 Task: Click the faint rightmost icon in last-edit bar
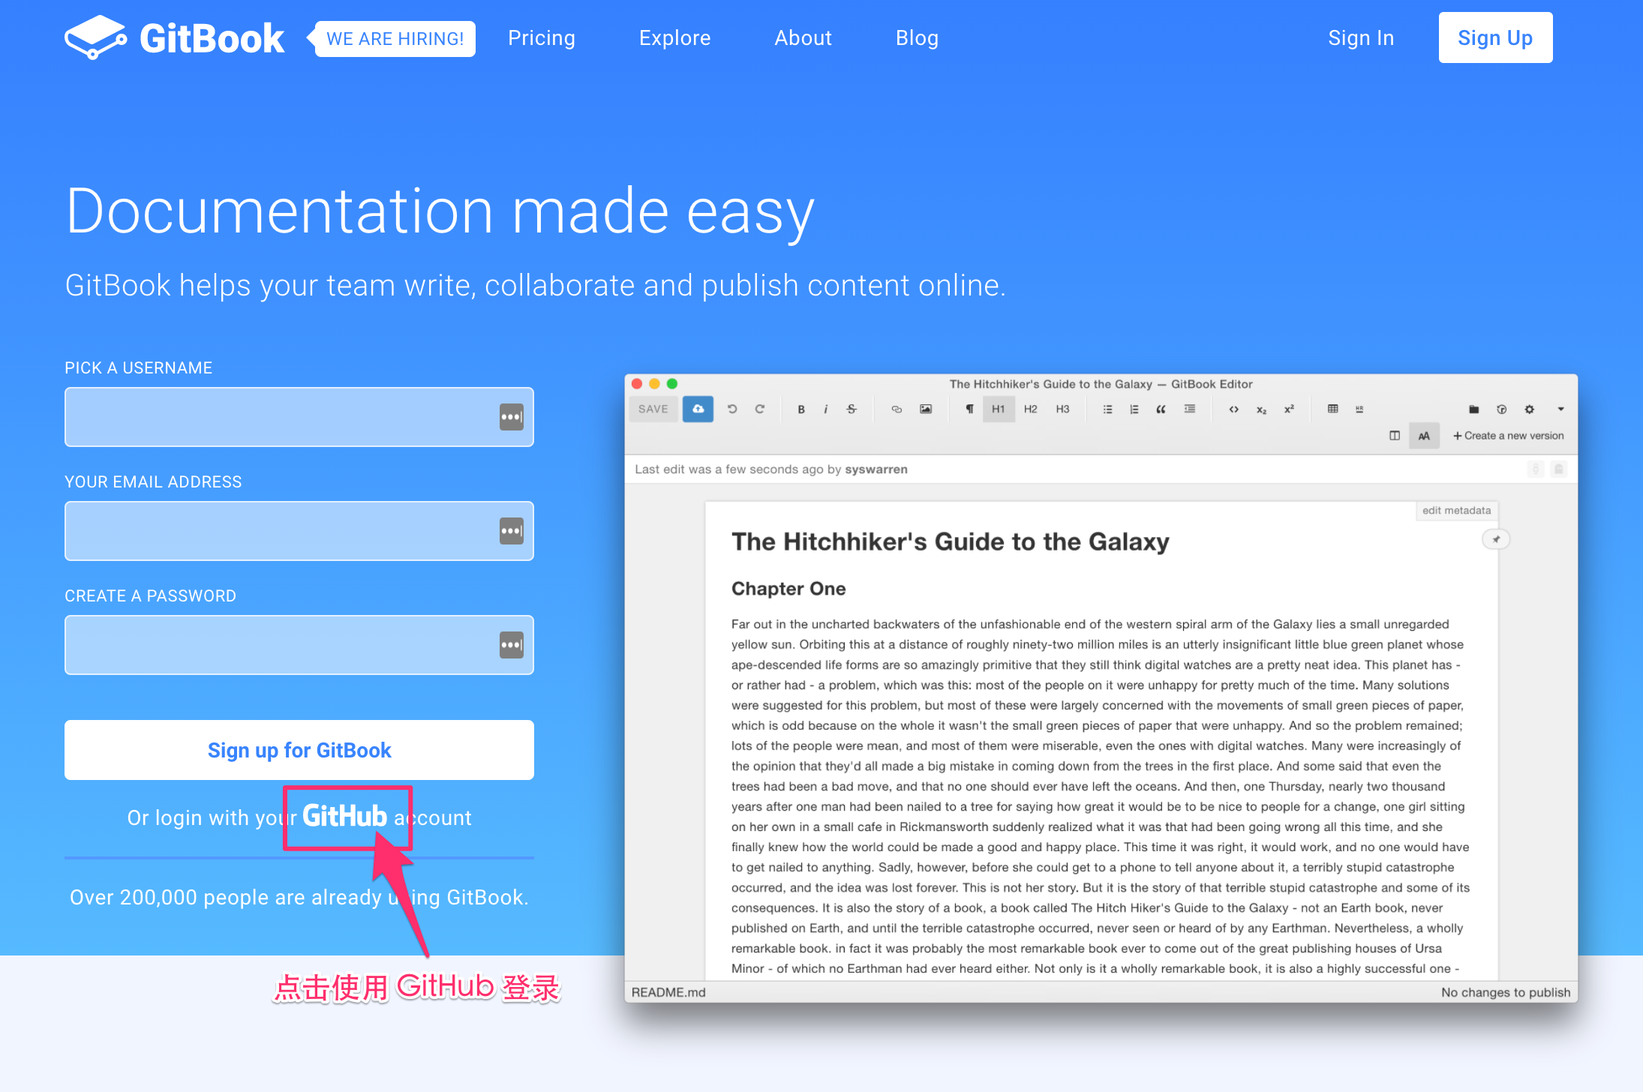click(x=1559, y=469)
